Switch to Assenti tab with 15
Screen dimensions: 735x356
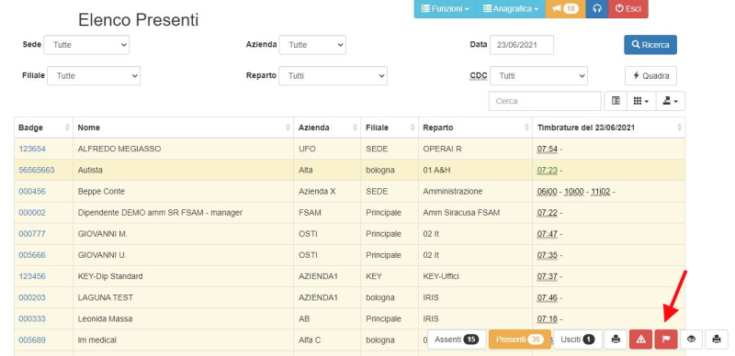457,339
